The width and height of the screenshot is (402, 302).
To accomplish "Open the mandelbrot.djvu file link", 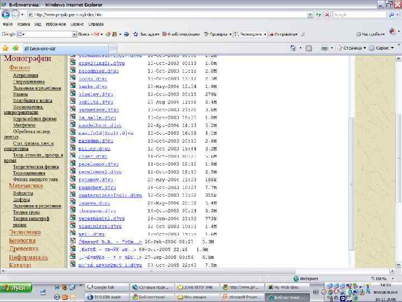I will click(x=100, y=125).
